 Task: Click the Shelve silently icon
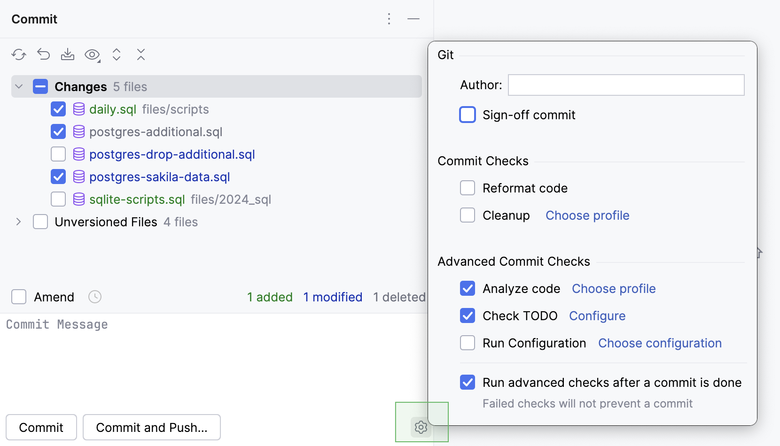click(68, 54)
